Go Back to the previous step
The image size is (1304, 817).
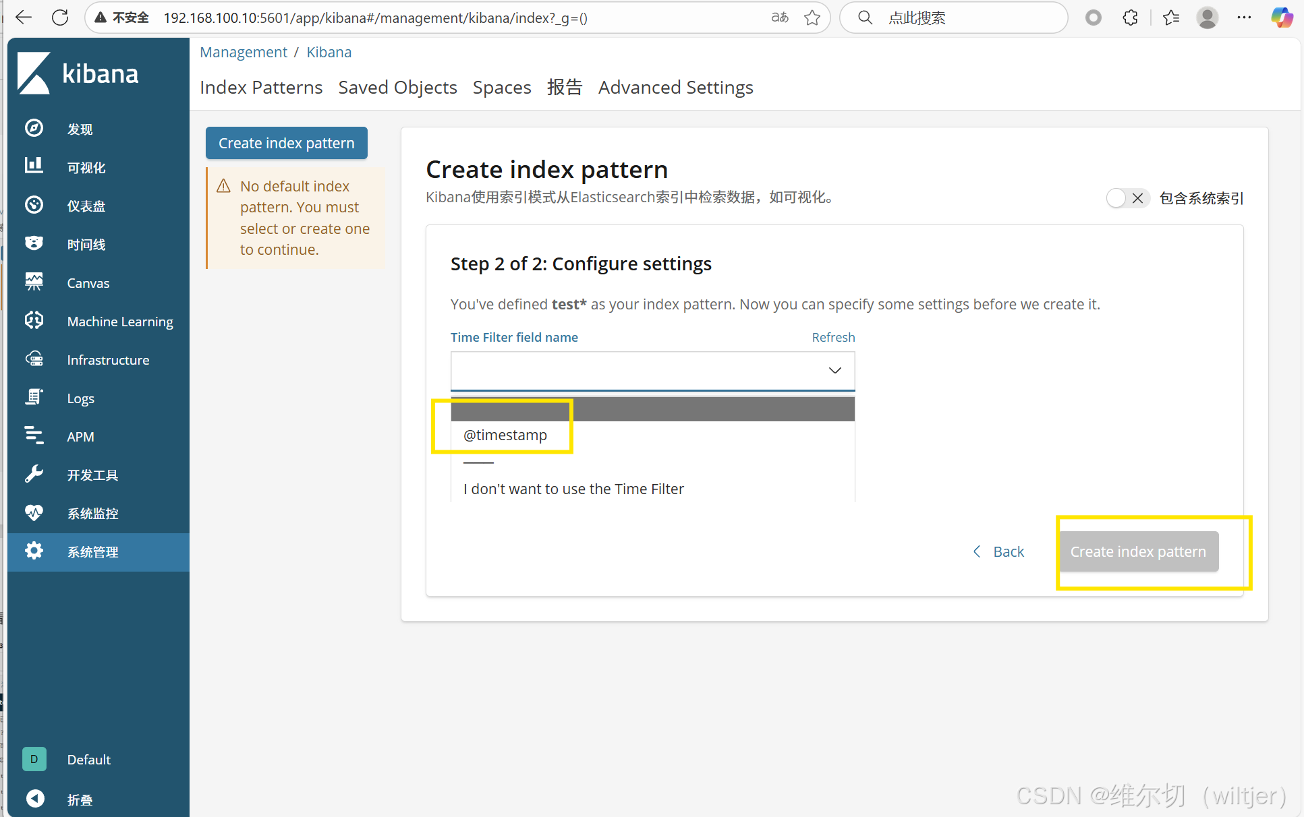click(x=999, y=551)
